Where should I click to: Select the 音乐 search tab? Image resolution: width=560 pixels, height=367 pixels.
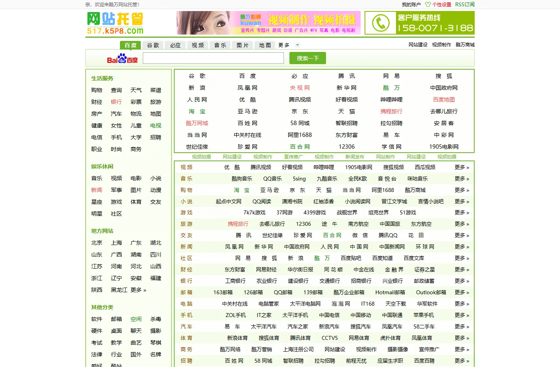click(220, 45)
